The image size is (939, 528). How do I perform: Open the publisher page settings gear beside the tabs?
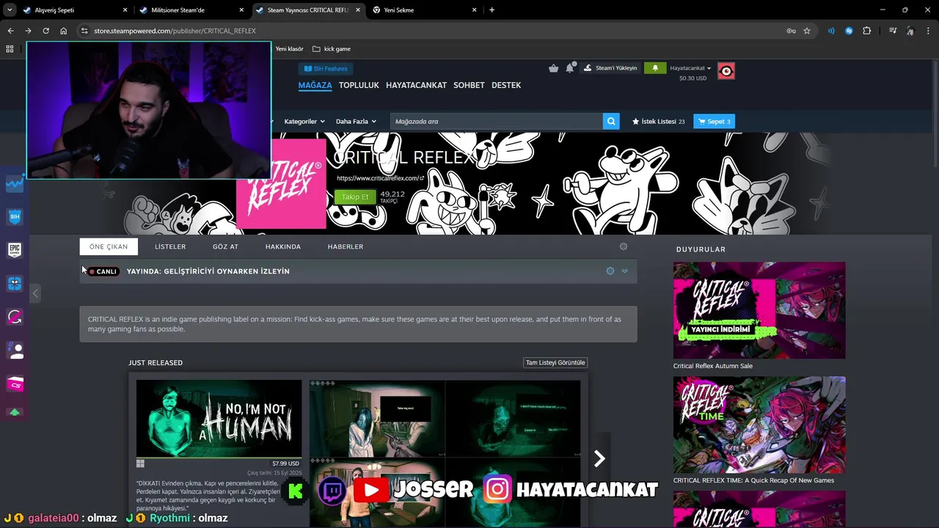coord(624,246)
